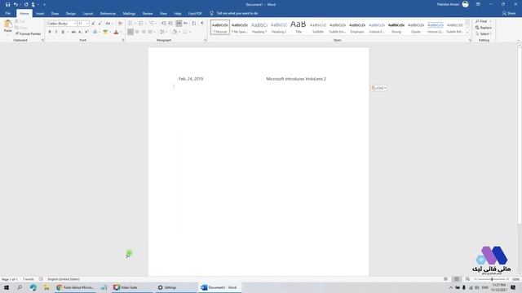
Task: Apply the Title style
Action: pyautogui.click(x=299, y=27)
